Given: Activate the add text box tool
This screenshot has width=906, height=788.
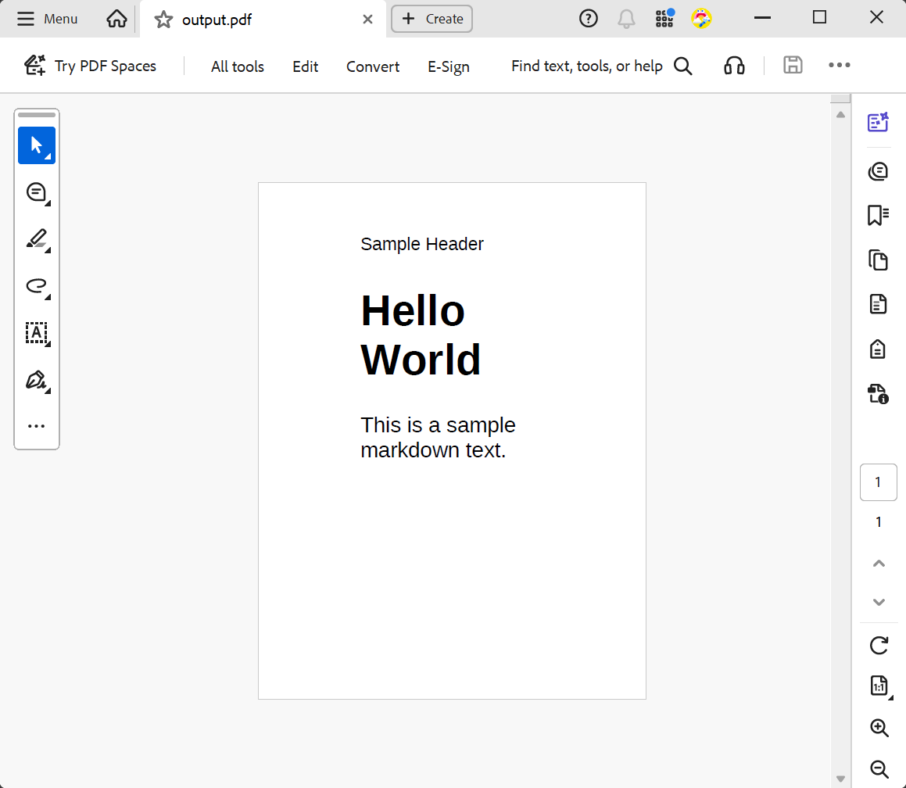Looking at the screenshot, I should tap(36, 334).
